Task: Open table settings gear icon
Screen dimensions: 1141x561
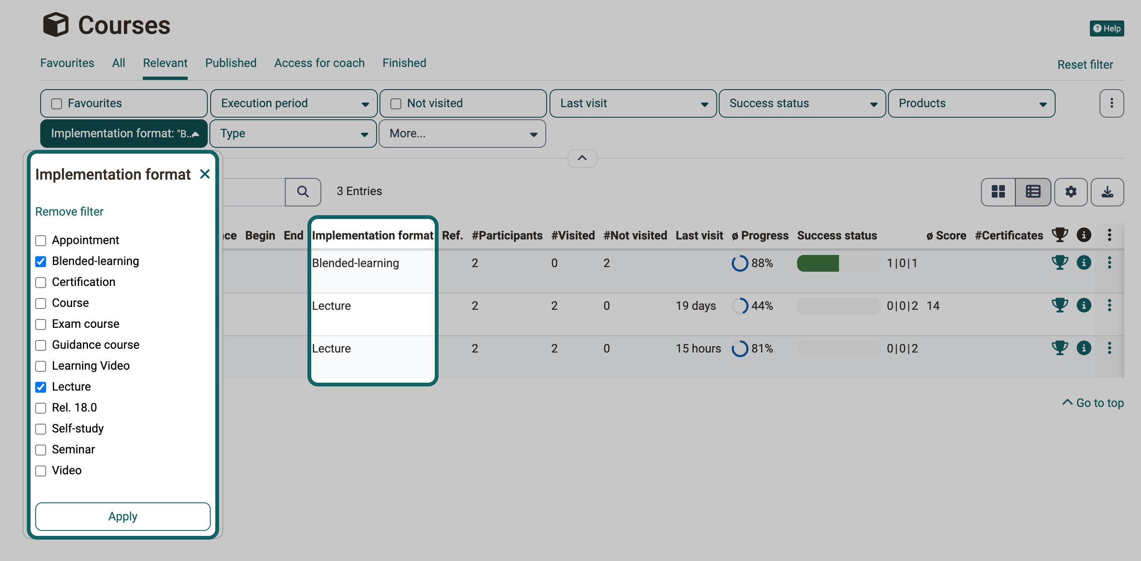Action: click(1071, 192)
